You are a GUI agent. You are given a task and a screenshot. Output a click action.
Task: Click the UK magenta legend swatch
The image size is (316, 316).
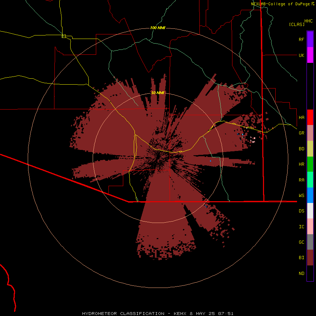pyautogui.click(x=310, y=55)
